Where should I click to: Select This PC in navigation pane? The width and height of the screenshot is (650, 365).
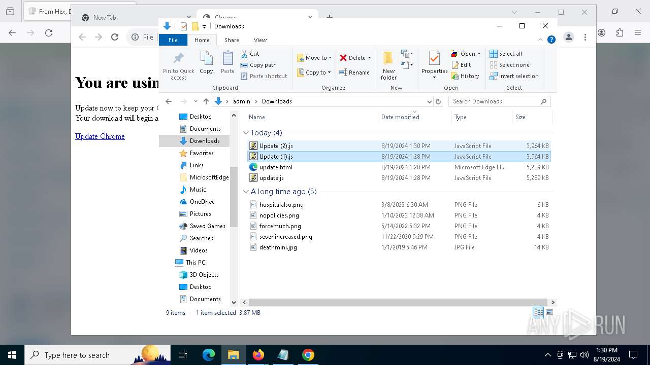pos(194,263)
